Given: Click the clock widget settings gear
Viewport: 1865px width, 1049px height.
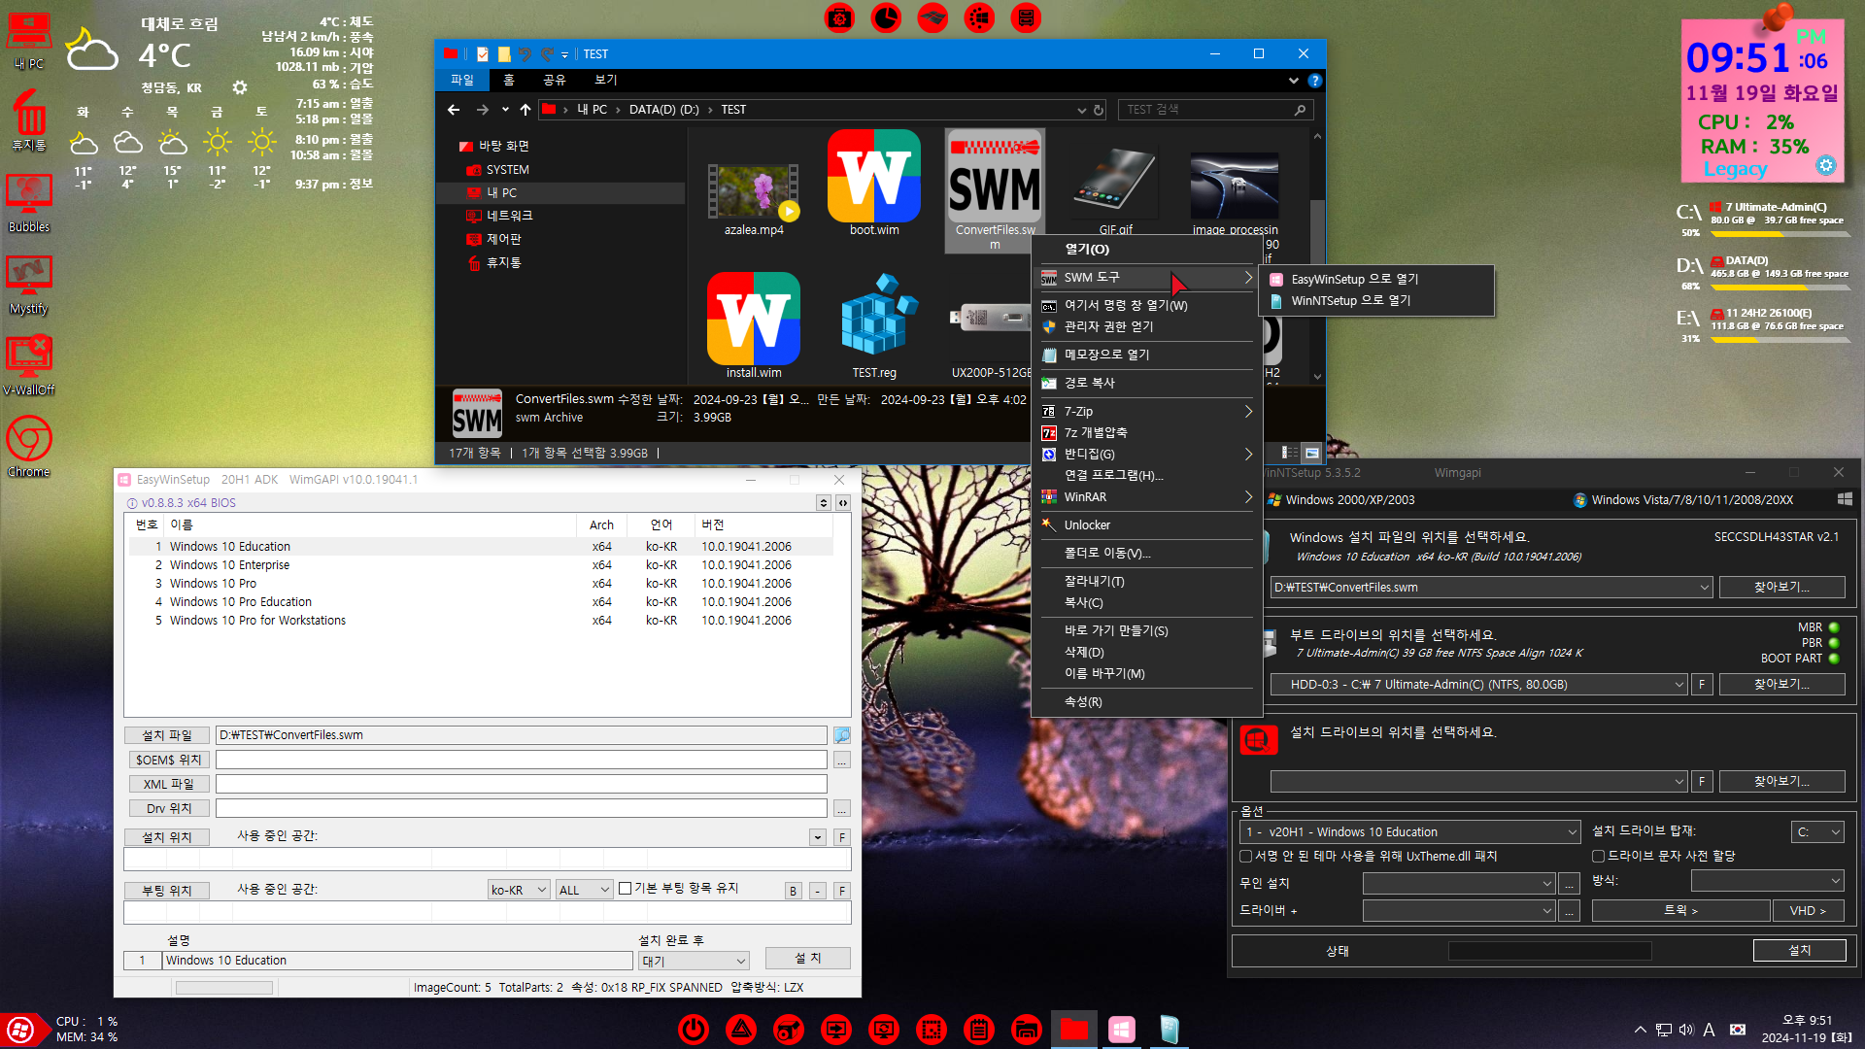Looking at the screenshot, I should click(x=1826, y=165).
